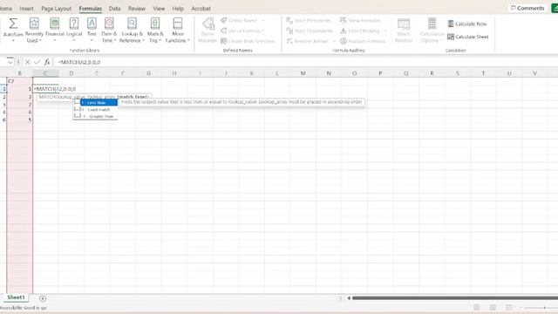Image resolution: width=558 pixels, height=314 pixels.
Task: Open Recently Used functions
Action: click(x=34, y=31)
